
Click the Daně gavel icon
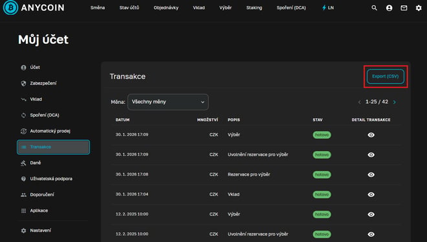point(24,163)
